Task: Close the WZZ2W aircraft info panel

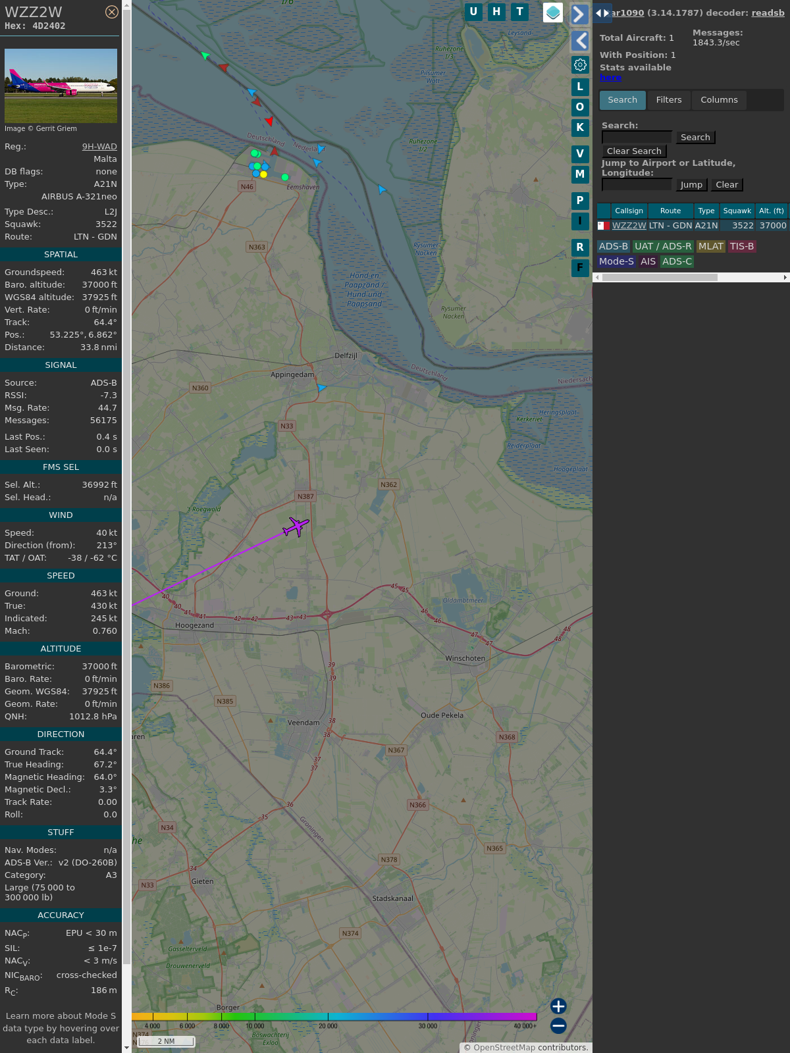Action: click(112, 12)
